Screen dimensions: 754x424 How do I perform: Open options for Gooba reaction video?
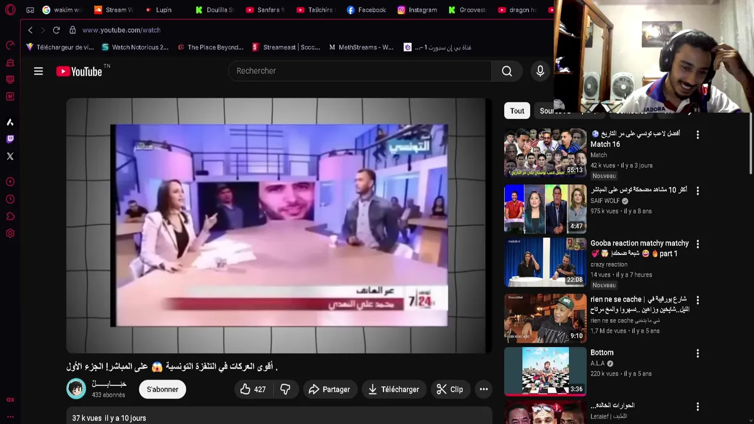coord(697,244)
